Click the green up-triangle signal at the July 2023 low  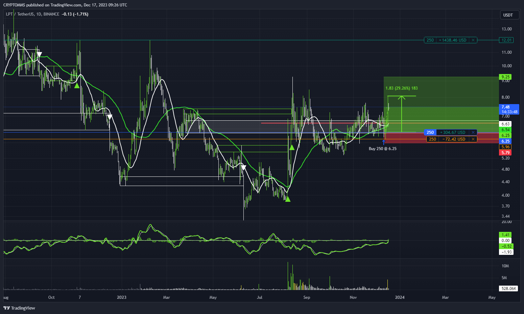click(x=288, y=199)
